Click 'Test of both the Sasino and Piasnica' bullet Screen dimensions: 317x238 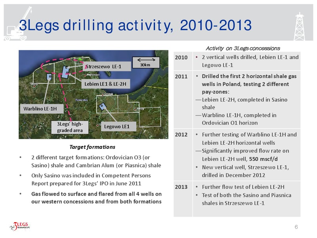click(246, 199)
